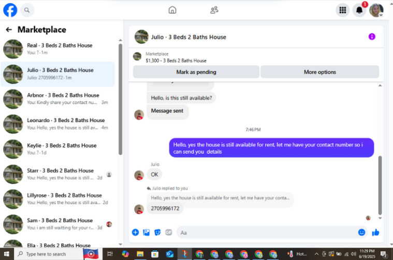Screen dimensions: 393x260
Task: Open emoji picker smiley icon
Action: tap(361, 233)
